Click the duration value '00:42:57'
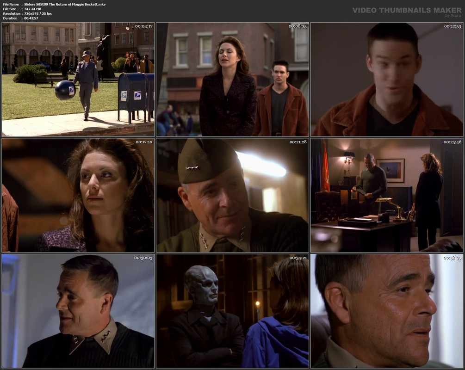 (31, 18)
